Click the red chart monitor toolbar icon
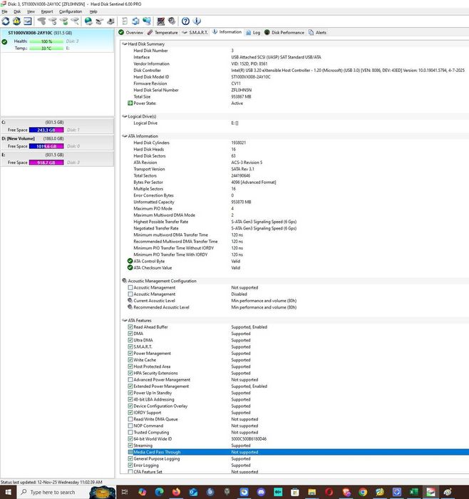469x499 pixels. tap(160, 21)
